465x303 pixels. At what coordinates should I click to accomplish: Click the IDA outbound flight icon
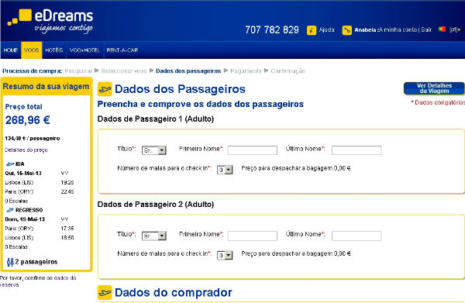(10, 164)
